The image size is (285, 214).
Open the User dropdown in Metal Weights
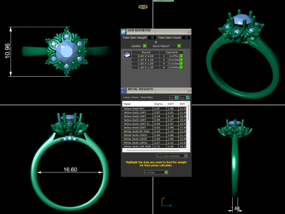click(x=184, y=97)
